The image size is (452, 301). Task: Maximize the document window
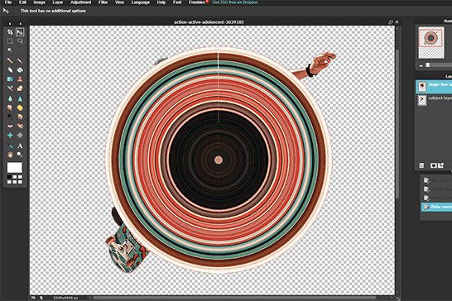(391, 21)
